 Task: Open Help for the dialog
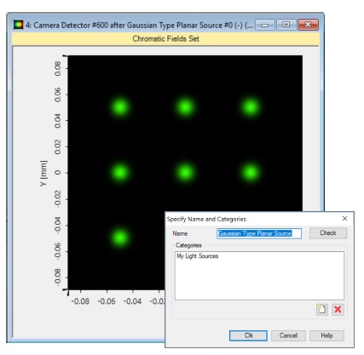pos(326,335)
